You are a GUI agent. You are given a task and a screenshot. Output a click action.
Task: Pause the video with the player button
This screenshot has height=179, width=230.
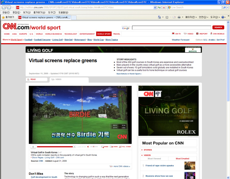click(x=33, y=147)
